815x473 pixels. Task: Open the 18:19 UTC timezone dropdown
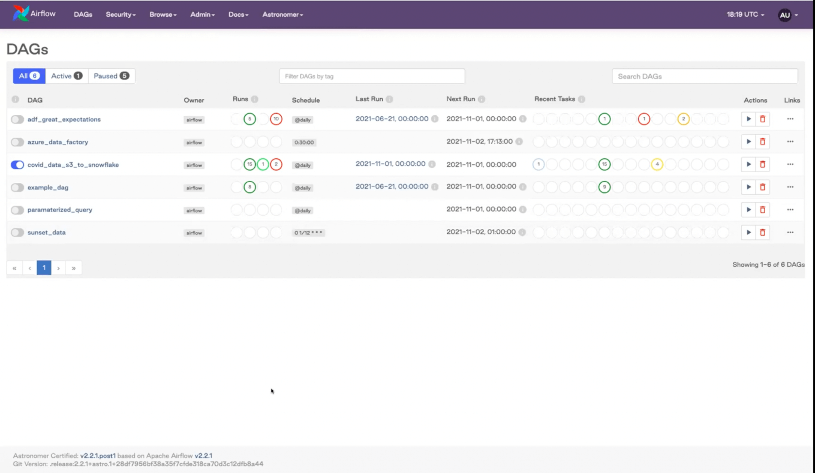click(745, 15)
